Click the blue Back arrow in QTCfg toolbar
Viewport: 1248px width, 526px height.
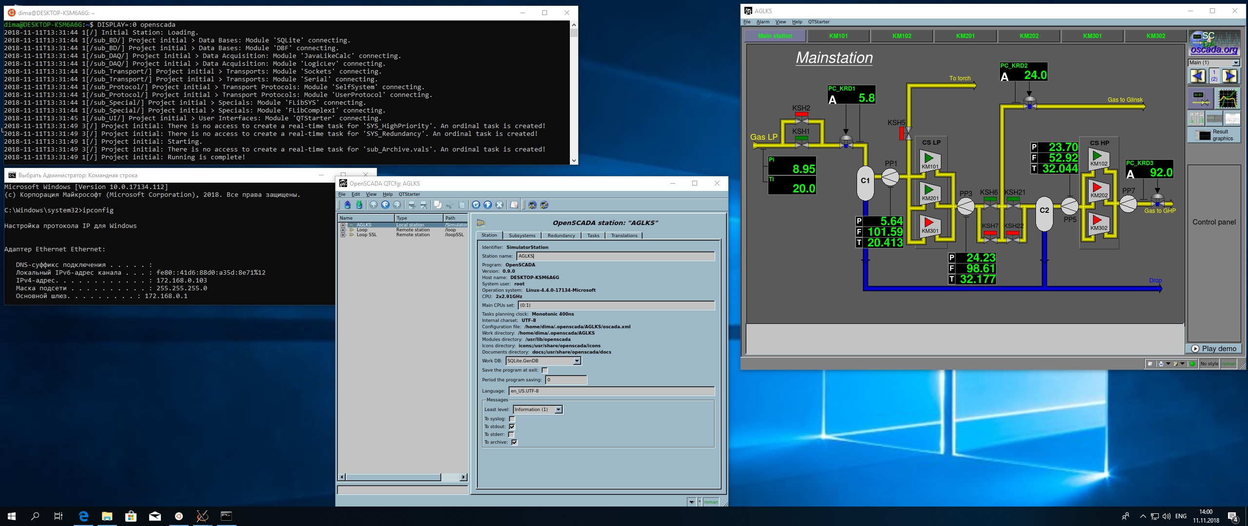coord(385,205)
